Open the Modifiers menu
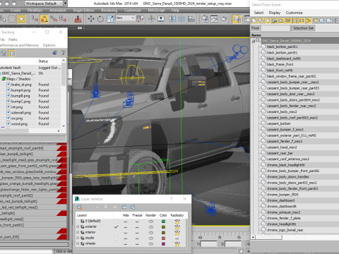Image resolution: width=339 pixels, height=254 pixels. [x=35, y=11]
